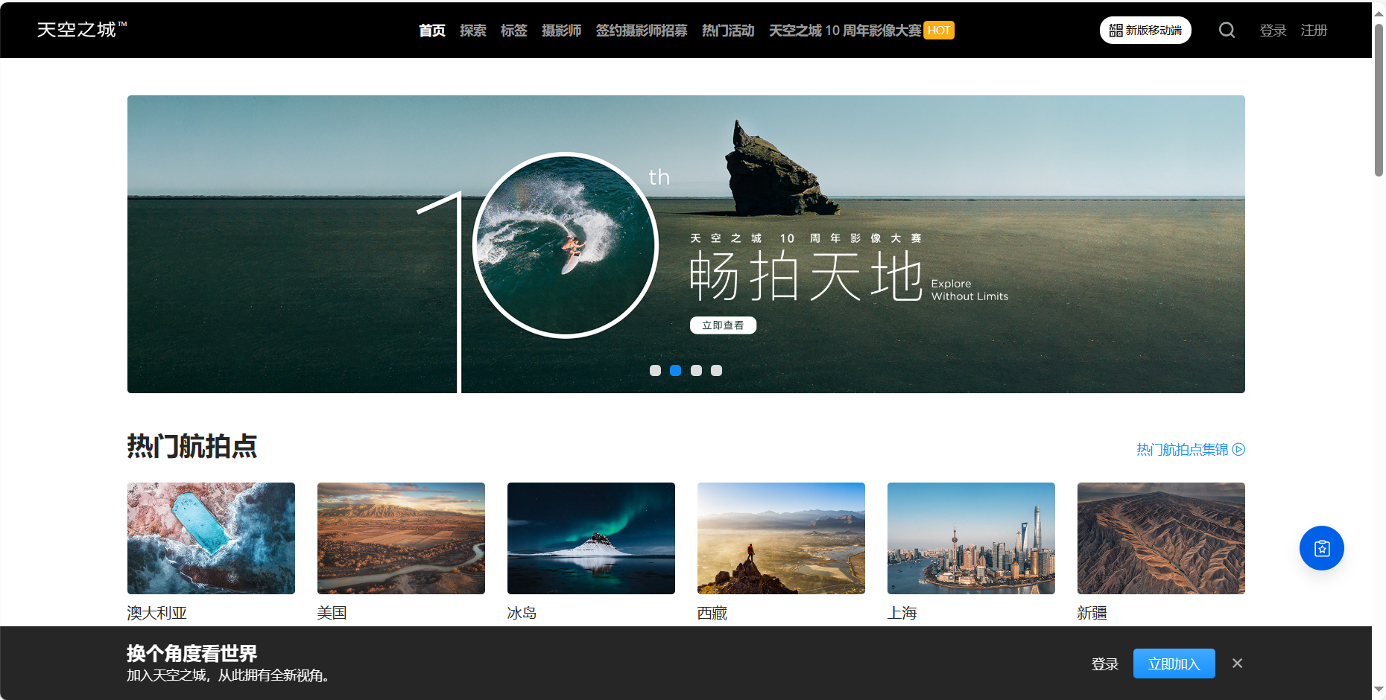Open the floating blue clipboard star icon

coord(1321,548)
